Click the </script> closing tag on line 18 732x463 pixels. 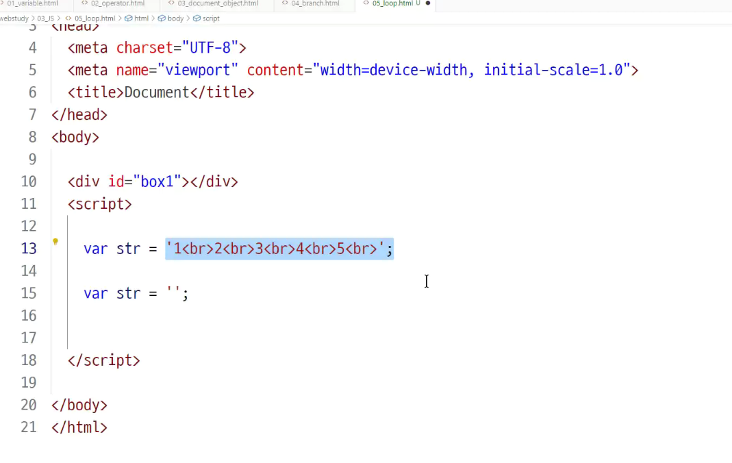[103, 360]
